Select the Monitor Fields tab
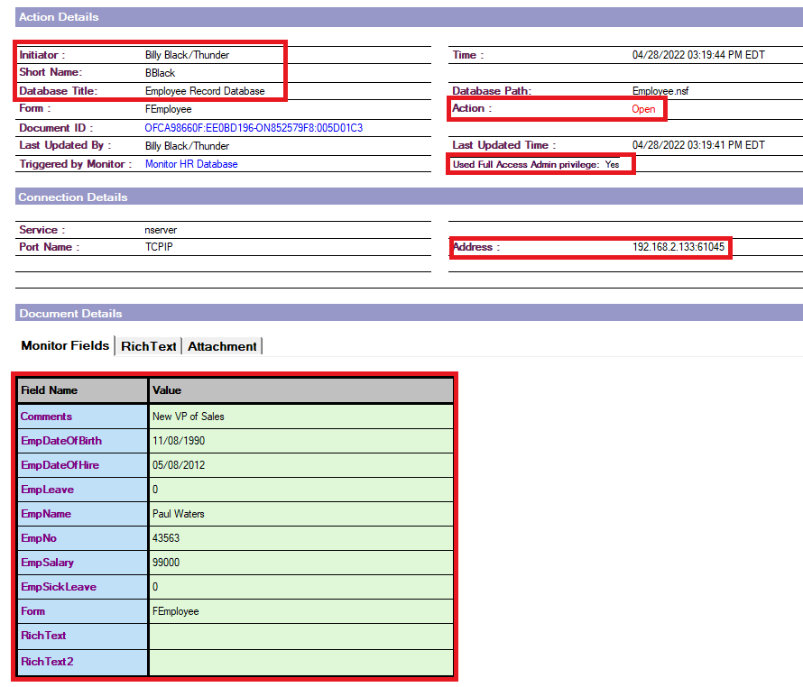Screen dimensions: 803x687 pyautogui.click(x=65, y=346)
